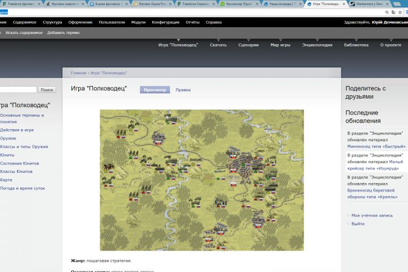
Task: Click the browser address bar field
Action: 192,12
